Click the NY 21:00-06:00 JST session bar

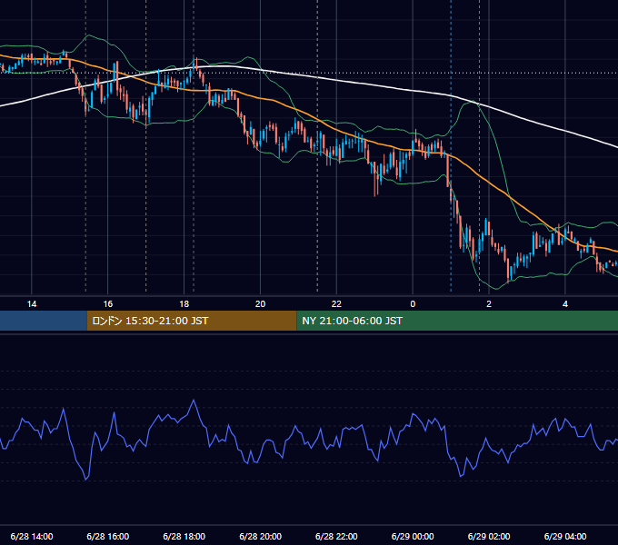click(457, 321)
